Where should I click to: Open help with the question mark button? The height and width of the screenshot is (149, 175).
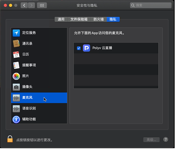point(166,140)
